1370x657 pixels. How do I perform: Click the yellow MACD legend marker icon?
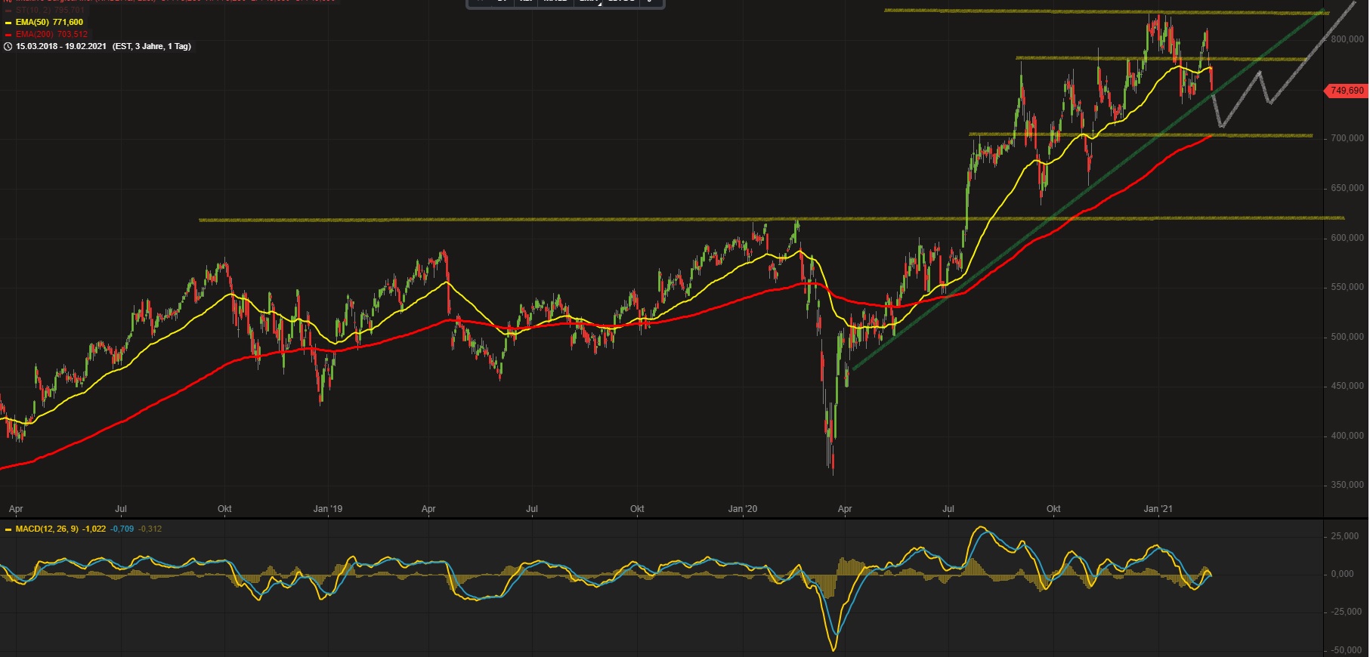tap(8, 529)
